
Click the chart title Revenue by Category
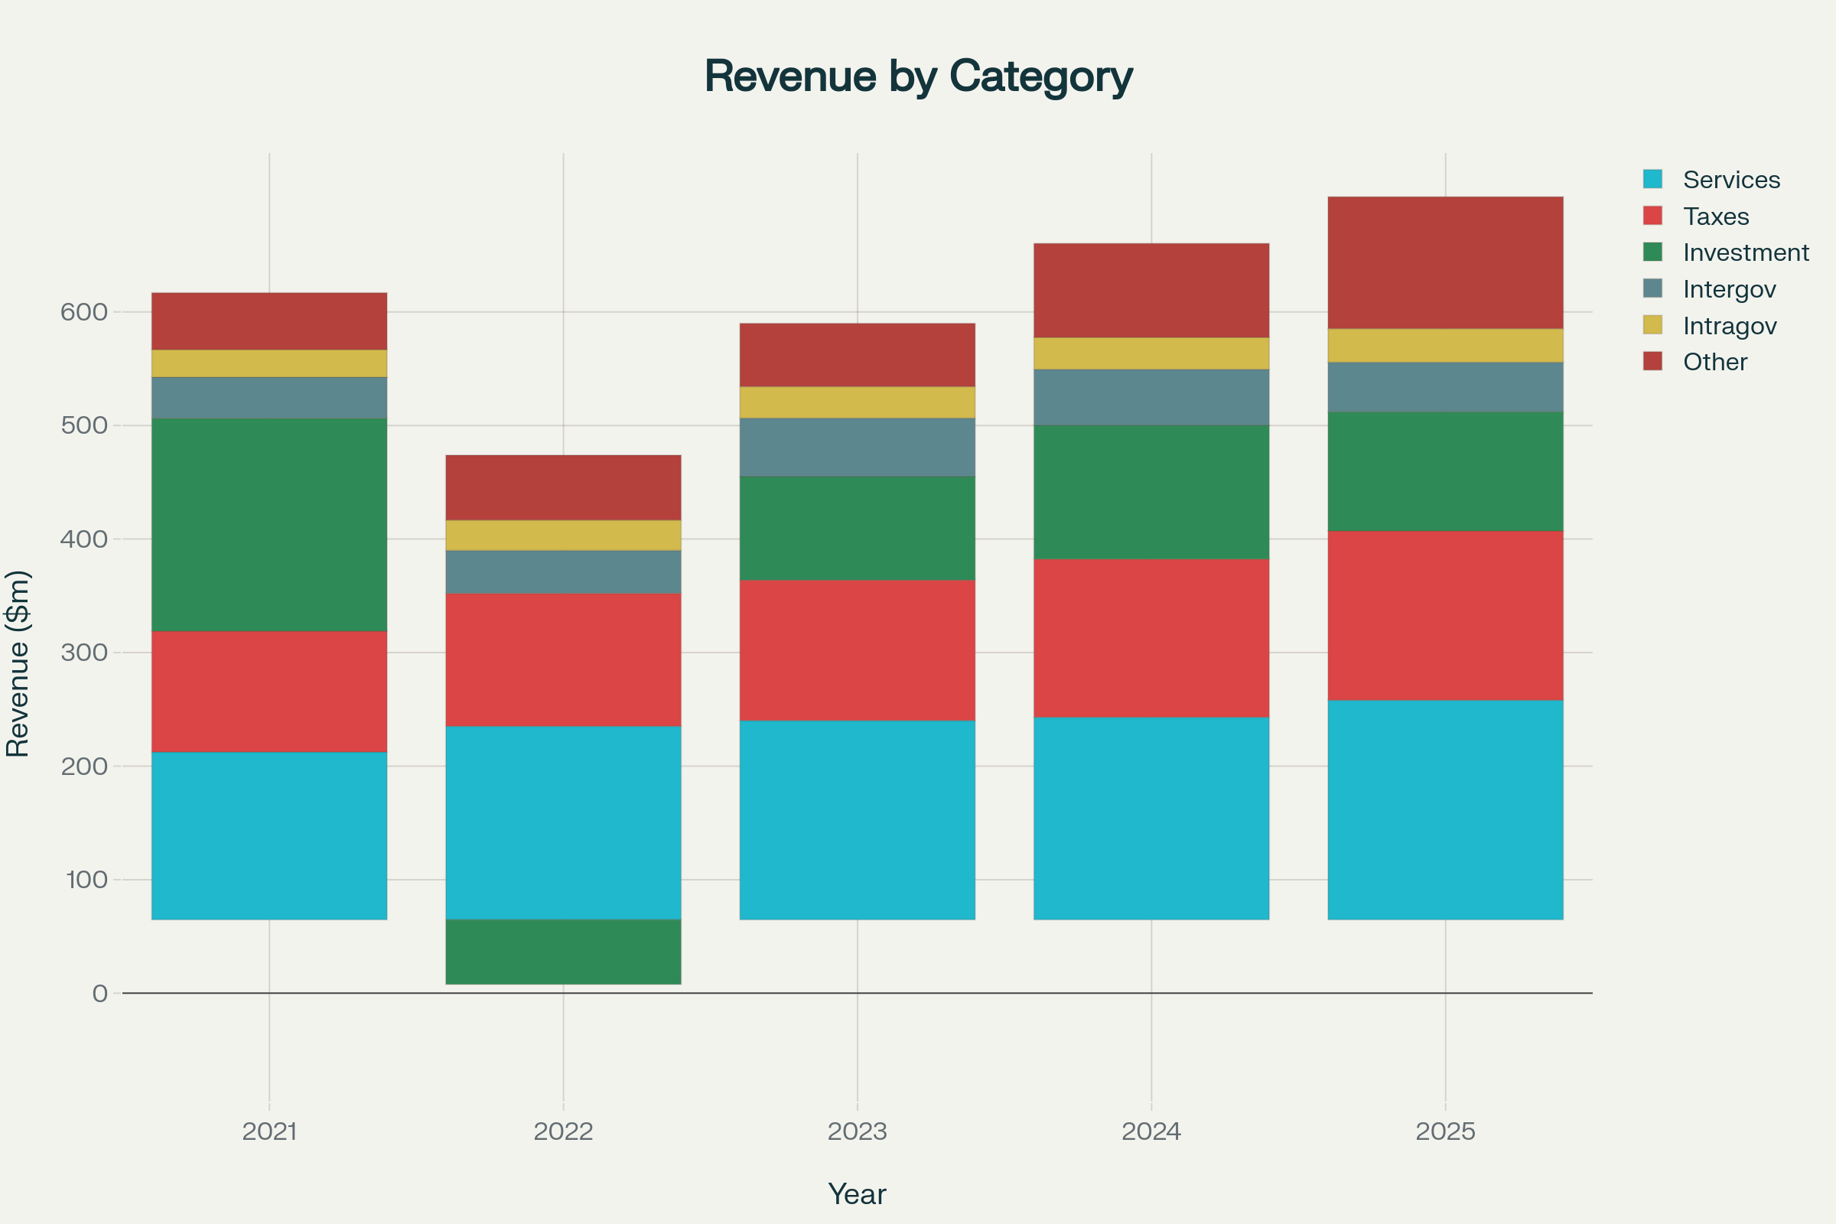point(918,76)
